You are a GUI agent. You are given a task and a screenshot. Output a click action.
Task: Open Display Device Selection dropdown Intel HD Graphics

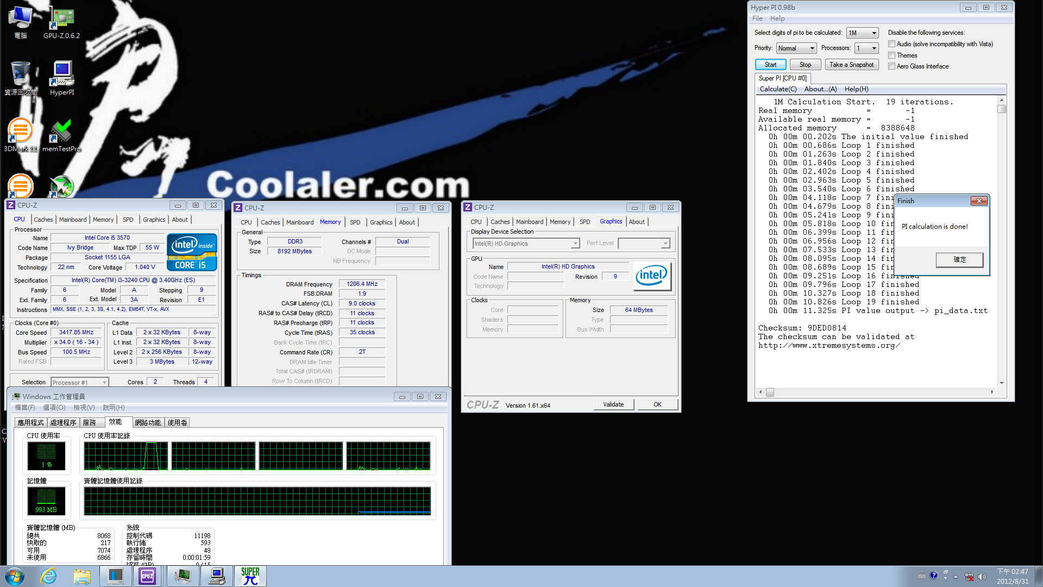point(526,243)
